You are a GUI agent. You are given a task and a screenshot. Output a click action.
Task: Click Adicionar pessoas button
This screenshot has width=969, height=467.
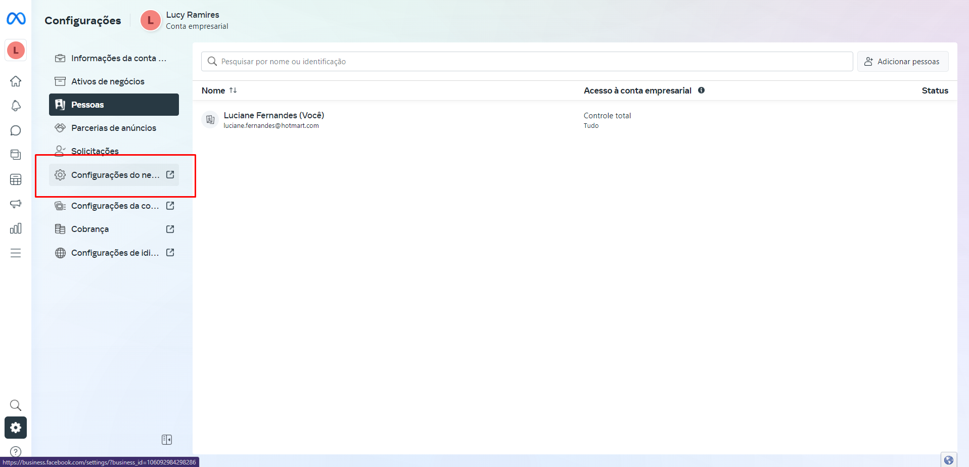pyautogui.click(x=903, y=62)
